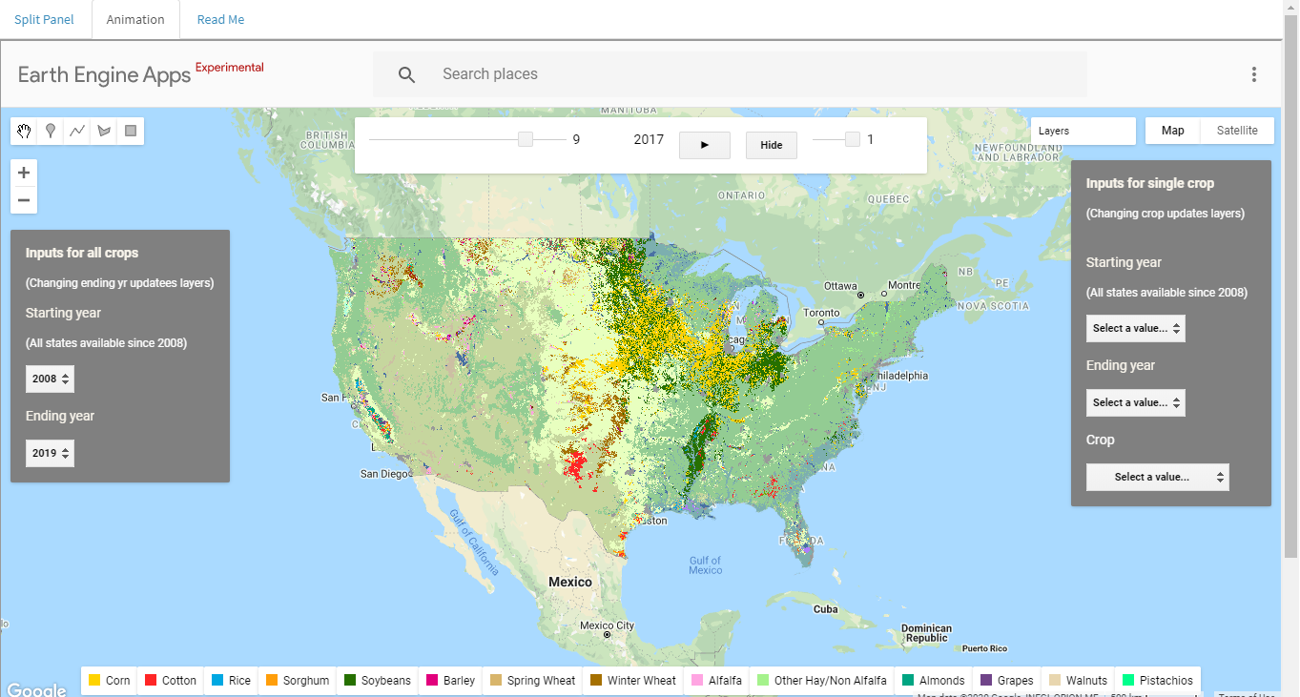Screen dimensions: 1300x697
Task: Click the Search places field
Action: pos(730,74)
